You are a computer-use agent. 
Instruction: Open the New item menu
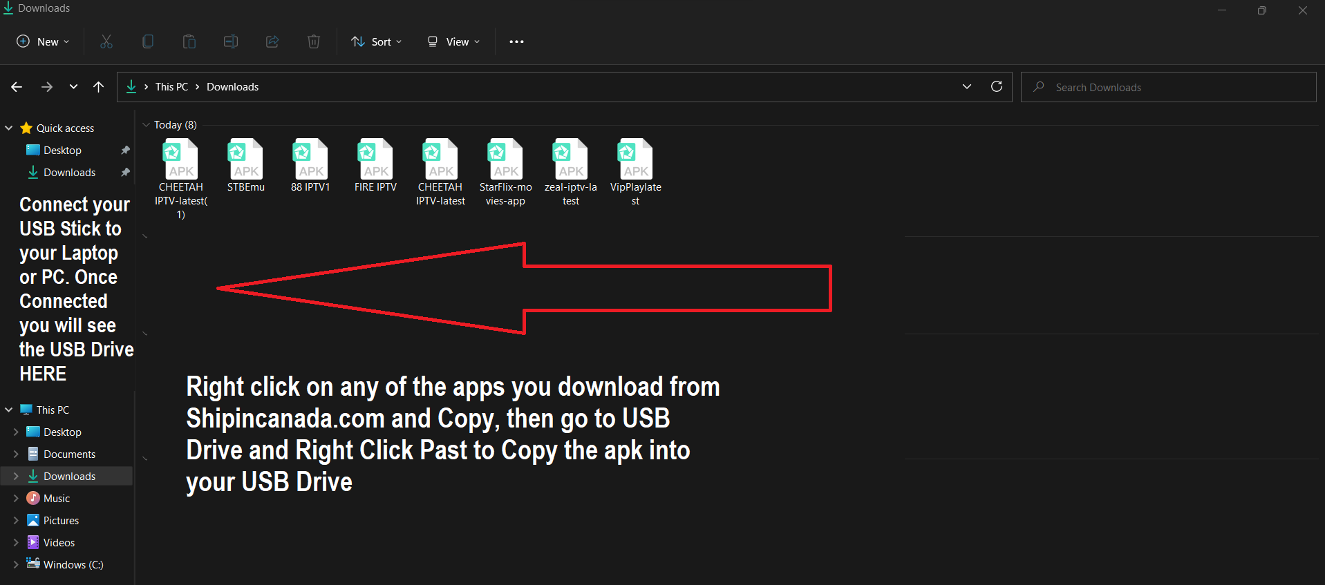click(43, 41)
